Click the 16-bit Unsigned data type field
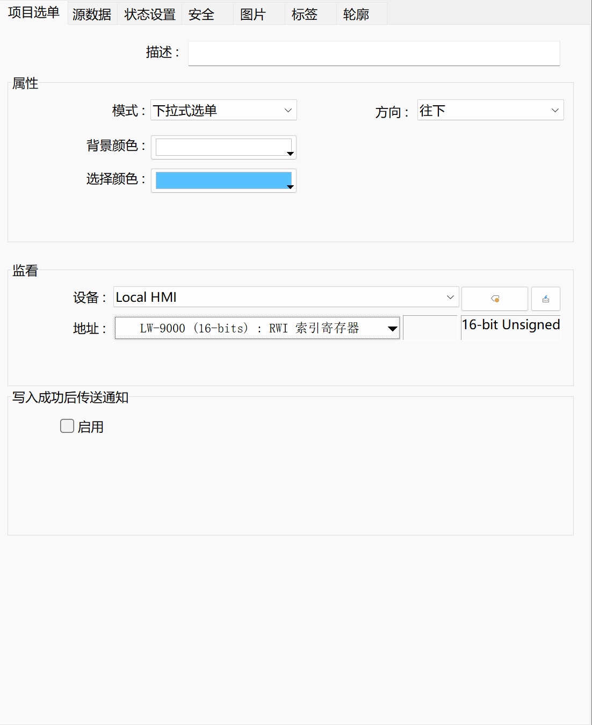 click(x=510, y=325)
